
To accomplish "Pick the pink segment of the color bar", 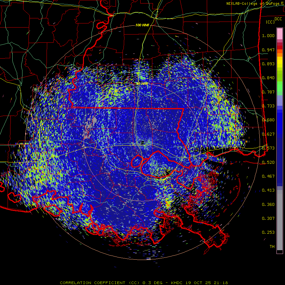I will (280, 34).
